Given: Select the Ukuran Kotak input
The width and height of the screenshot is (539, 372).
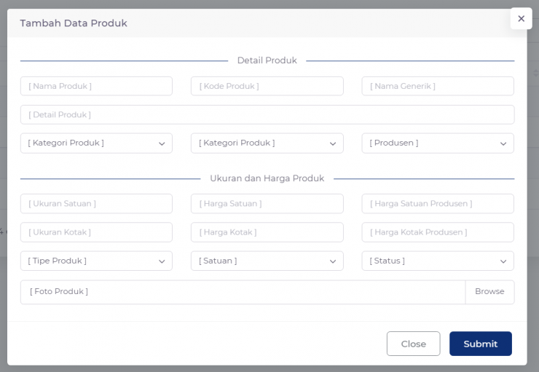Looking at the screenshot, I should (96, 232).
